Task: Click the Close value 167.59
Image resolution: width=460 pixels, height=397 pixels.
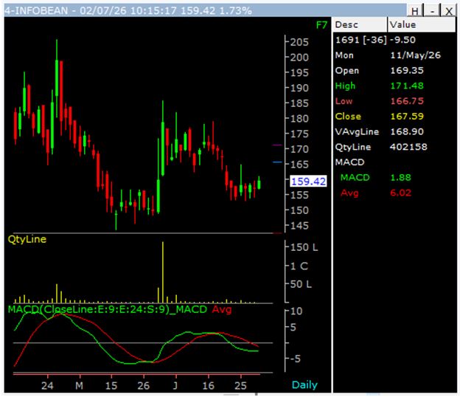Action: pos(407,117)
